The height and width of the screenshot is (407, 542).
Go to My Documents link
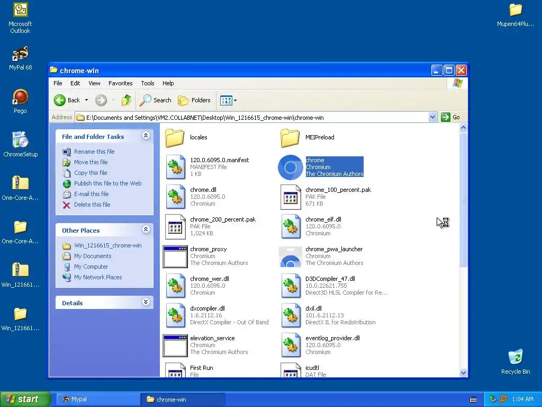tap(93, 256)
